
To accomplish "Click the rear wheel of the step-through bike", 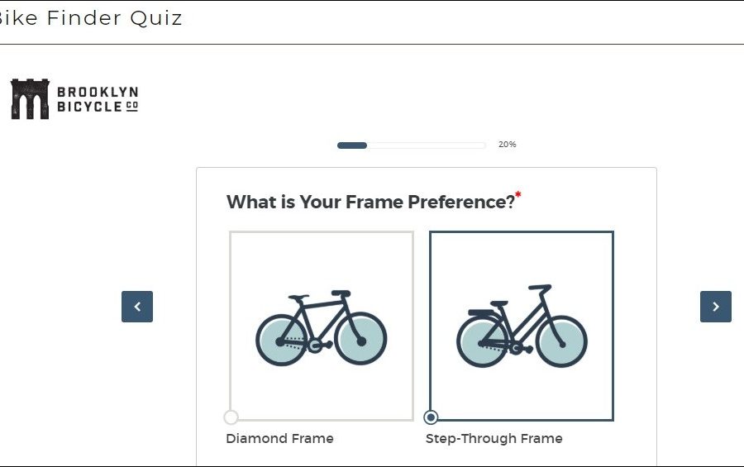I will (x=482, y=341).
